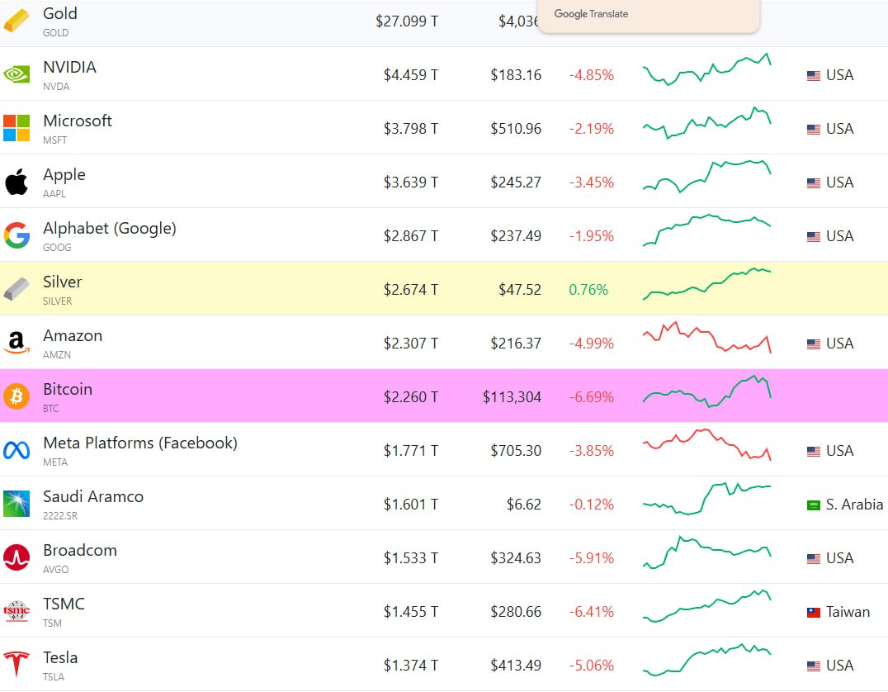The width and height of the screenshot is (888, 692).
Task: Click the USA flag in NVIDIA row
Action: click(813, 75)
